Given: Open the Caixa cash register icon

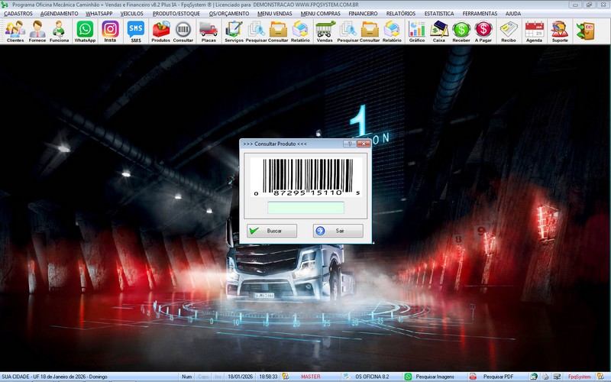Looking at the screenshot, I should pyautogui.click(x=438, y=31).
